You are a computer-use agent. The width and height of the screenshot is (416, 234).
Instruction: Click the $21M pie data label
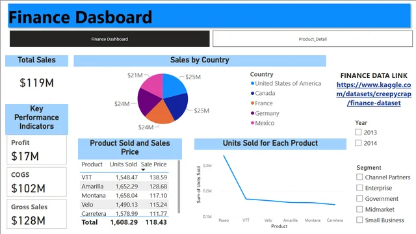pos(135,75)
